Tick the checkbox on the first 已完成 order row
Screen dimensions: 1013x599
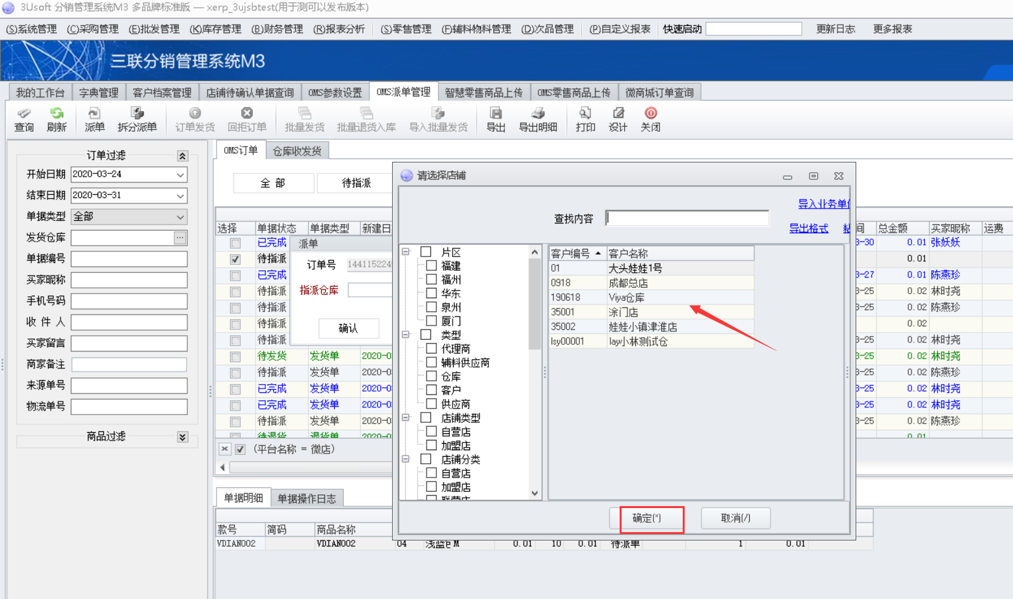tap(235, 243)
